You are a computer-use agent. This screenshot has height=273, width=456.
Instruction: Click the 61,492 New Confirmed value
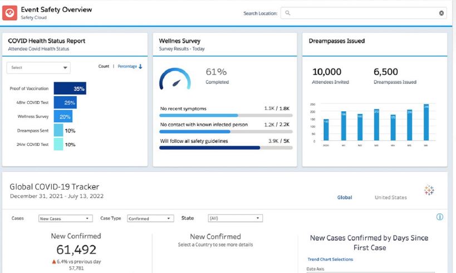click(x=76, y=250)
